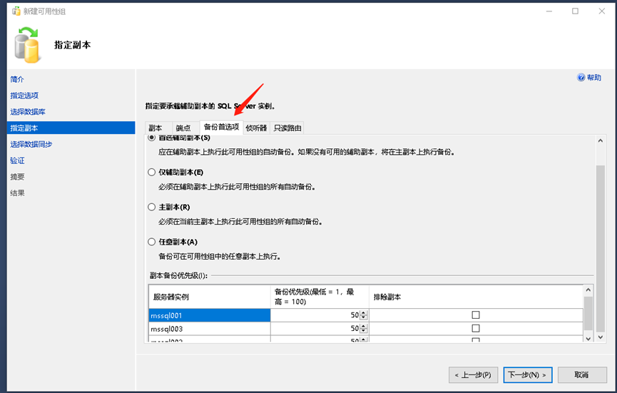Select 指定副本 step in sidebar

click(71, 128)
